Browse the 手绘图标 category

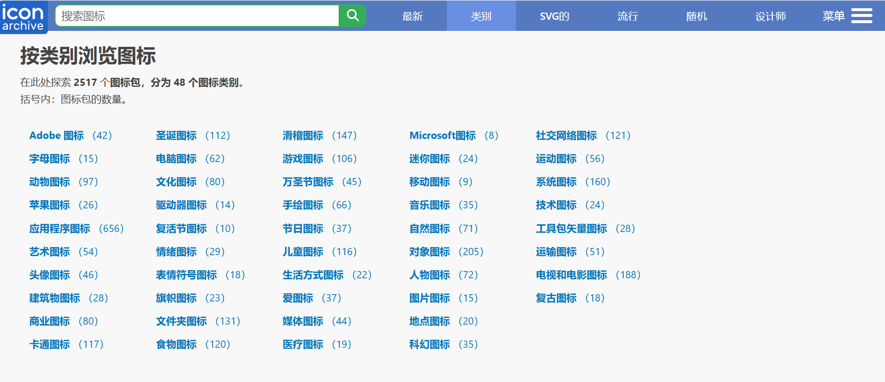[x=303, y=205]
